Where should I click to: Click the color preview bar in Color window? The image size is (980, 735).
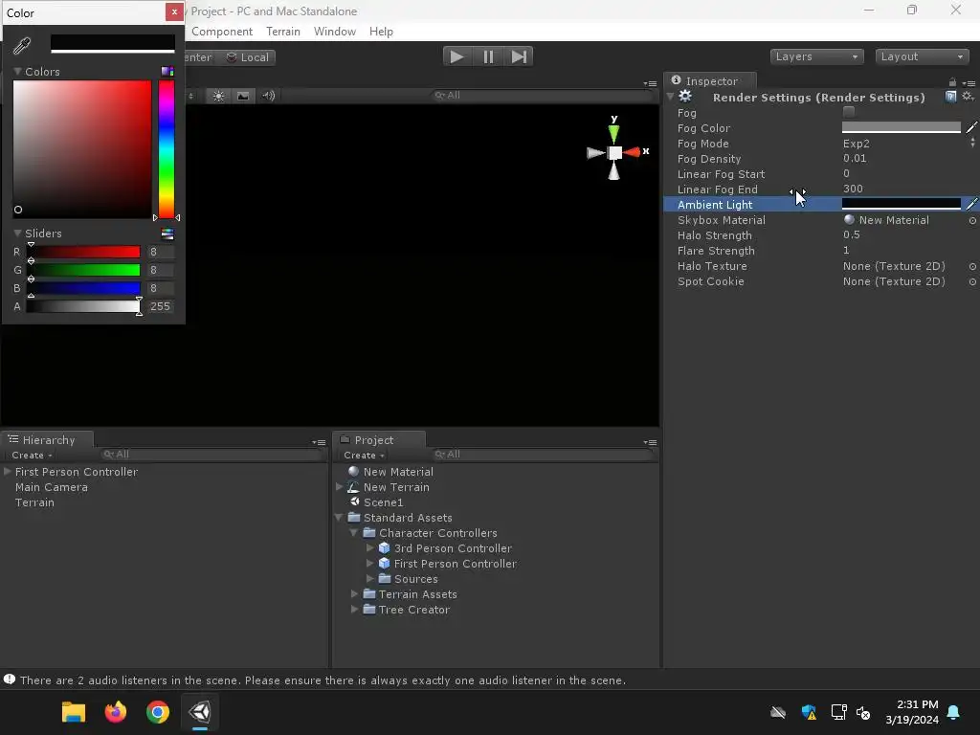pyautogui.click(x=113, y=43)
